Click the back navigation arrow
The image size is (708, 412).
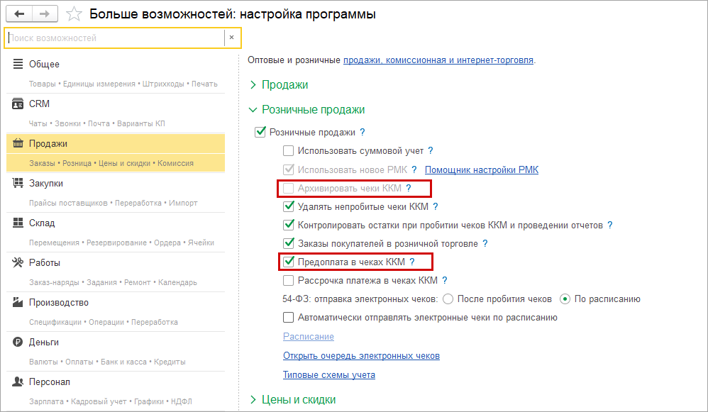click(x=19, y=13)
